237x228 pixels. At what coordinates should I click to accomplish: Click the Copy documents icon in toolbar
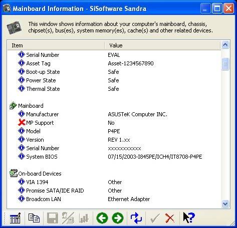[34, 218]
